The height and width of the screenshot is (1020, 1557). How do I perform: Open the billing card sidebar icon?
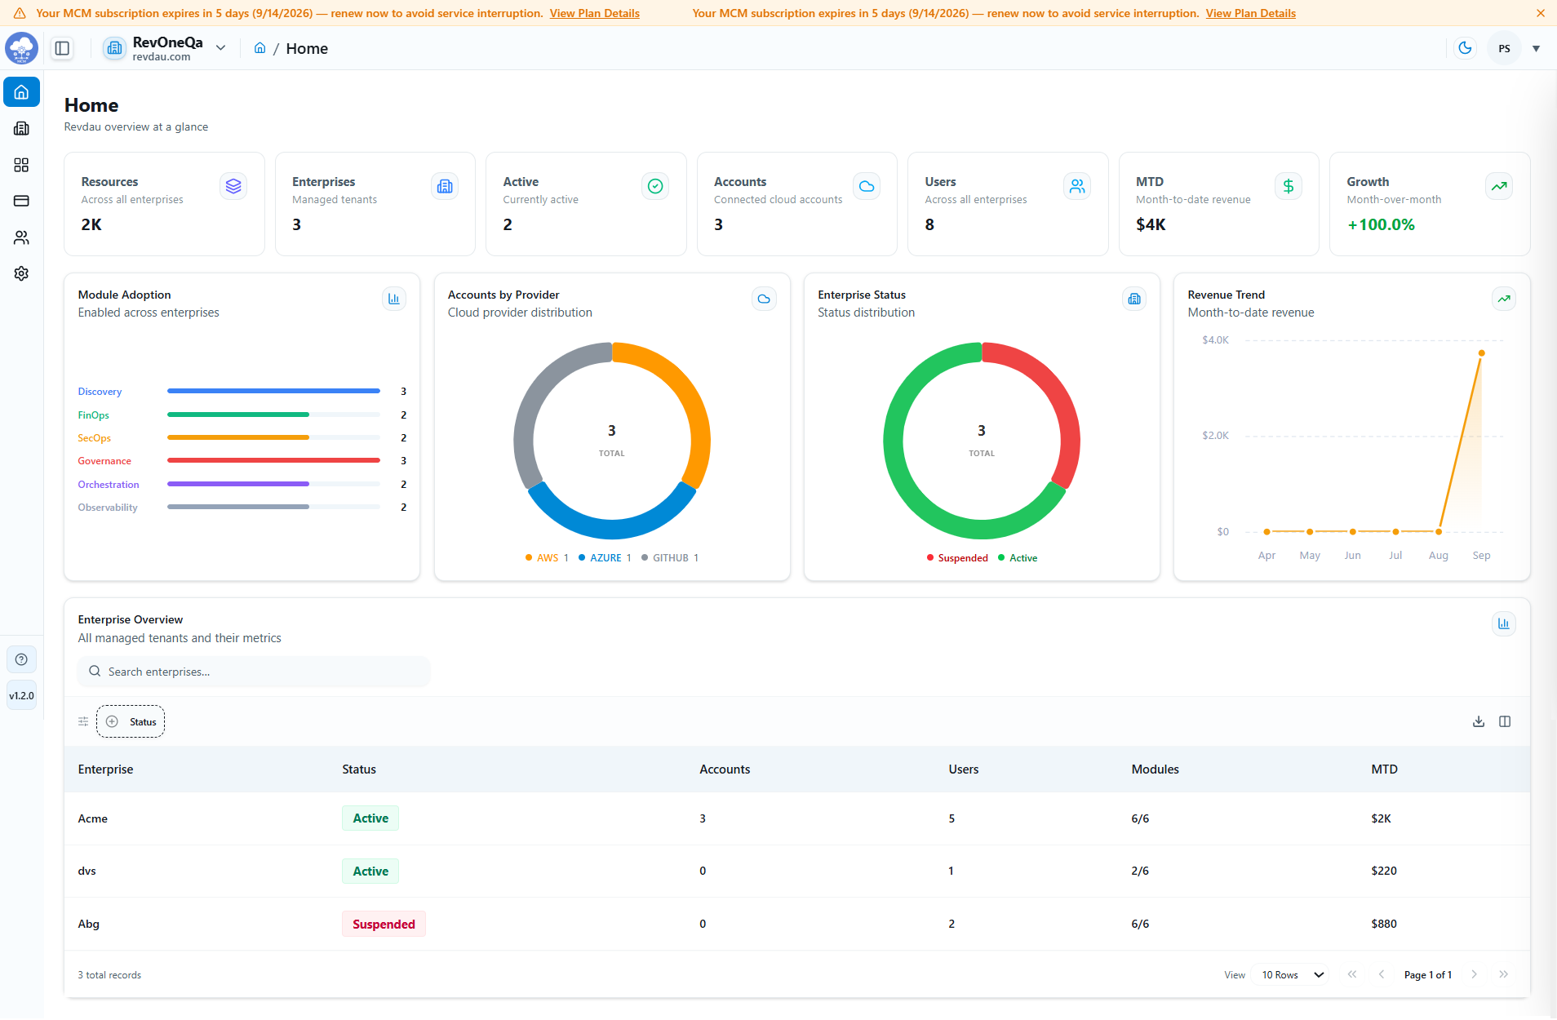22,201
